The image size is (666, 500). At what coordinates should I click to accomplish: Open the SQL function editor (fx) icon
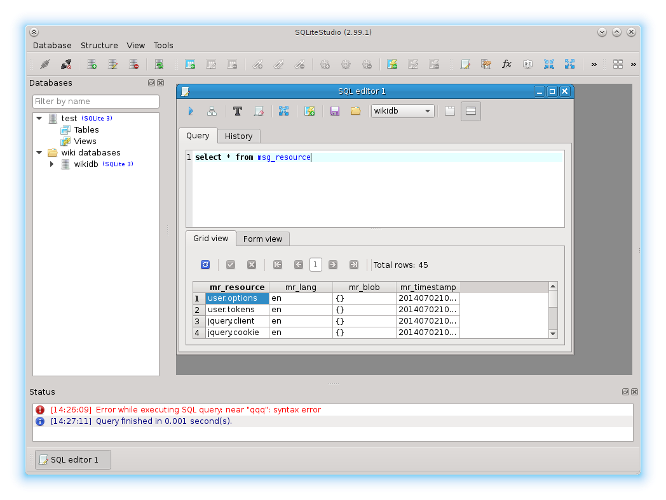506,64
